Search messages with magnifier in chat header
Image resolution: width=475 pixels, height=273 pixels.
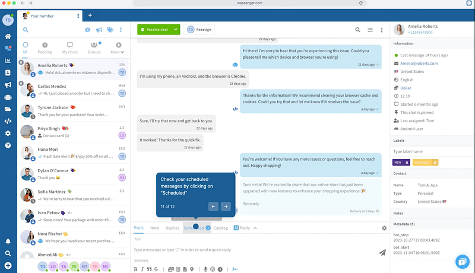point(357,30)
